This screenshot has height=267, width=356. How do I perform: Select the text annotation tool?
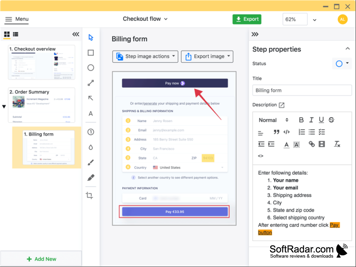[x=91, y=114]
